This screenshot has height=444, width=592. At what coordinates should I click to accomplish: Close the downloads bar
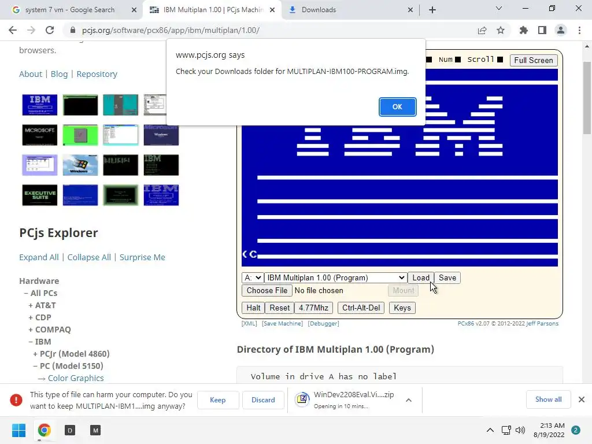pyautogui.click(x=582, y=399)
